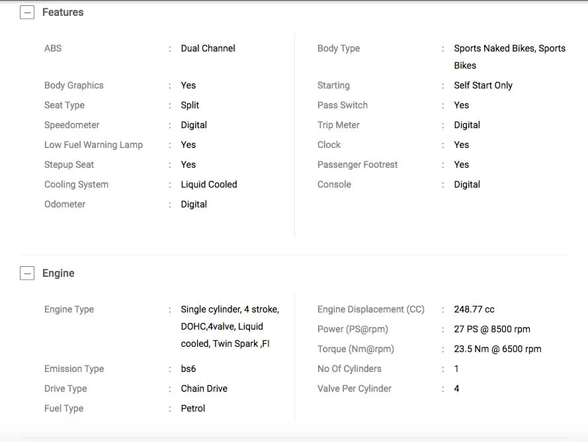Image resolution: width=588 pixels, height=442 pixels.
Task: Click the Passenger Footrest label
Action: pyautogui.click(x=357, y=165)
